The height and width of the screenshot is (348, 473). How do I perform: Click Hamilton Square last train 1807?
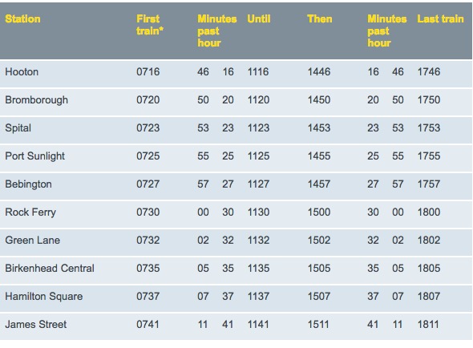[x=429, y=297]
